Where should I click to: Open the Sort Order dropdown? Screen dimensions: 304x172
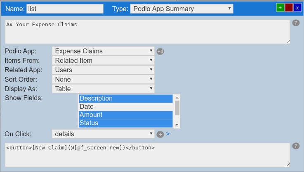[103, 79]
